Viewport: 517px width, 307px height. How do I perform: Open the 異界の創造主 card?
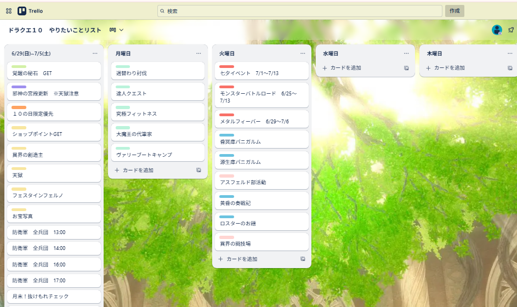click(54, 152)
